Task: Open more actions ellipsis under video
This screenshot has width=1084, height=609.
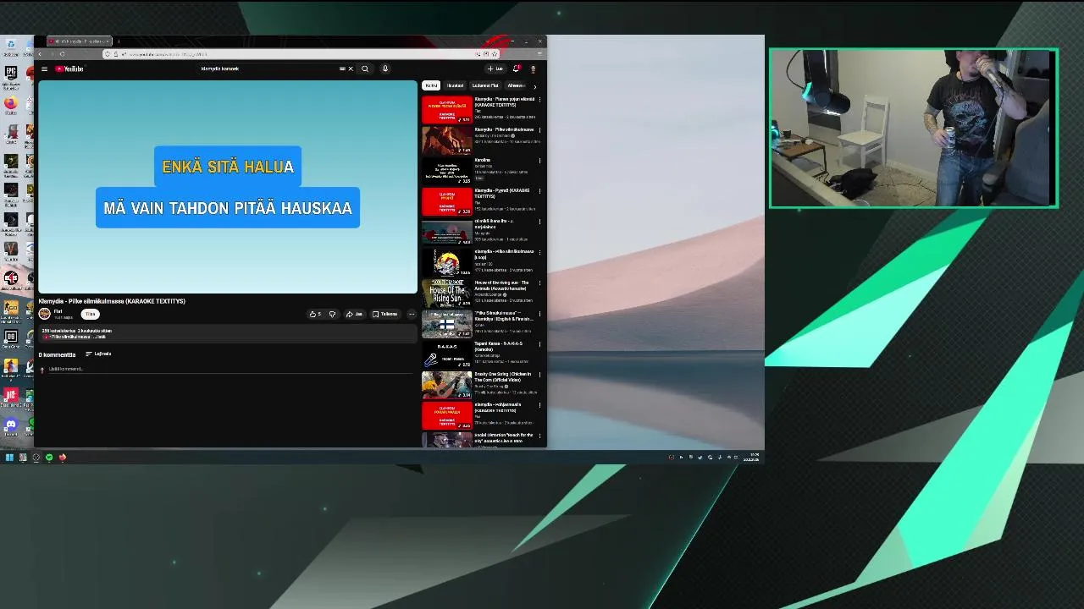Action: tap(412, 314)
